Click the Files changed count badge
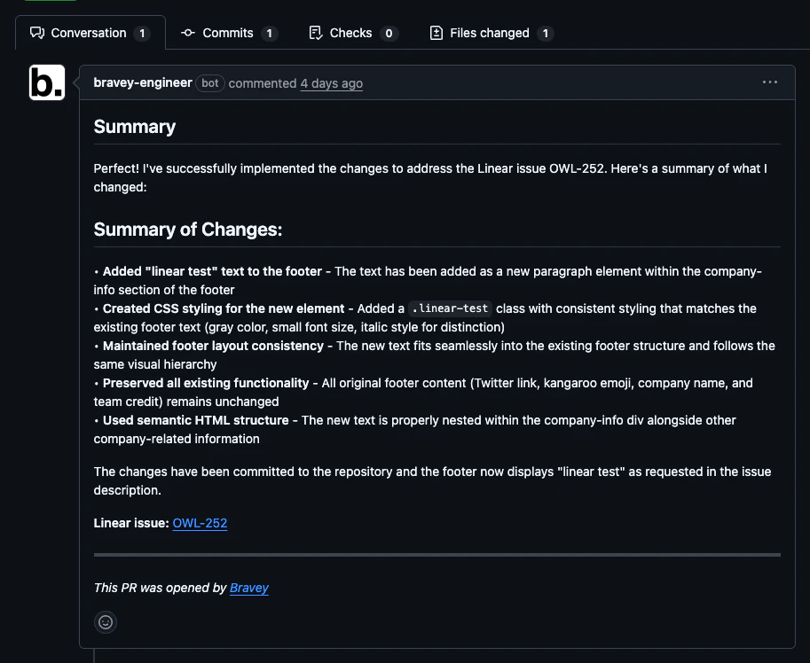This screenshot has height=663, width=810. tap(546, 34)
